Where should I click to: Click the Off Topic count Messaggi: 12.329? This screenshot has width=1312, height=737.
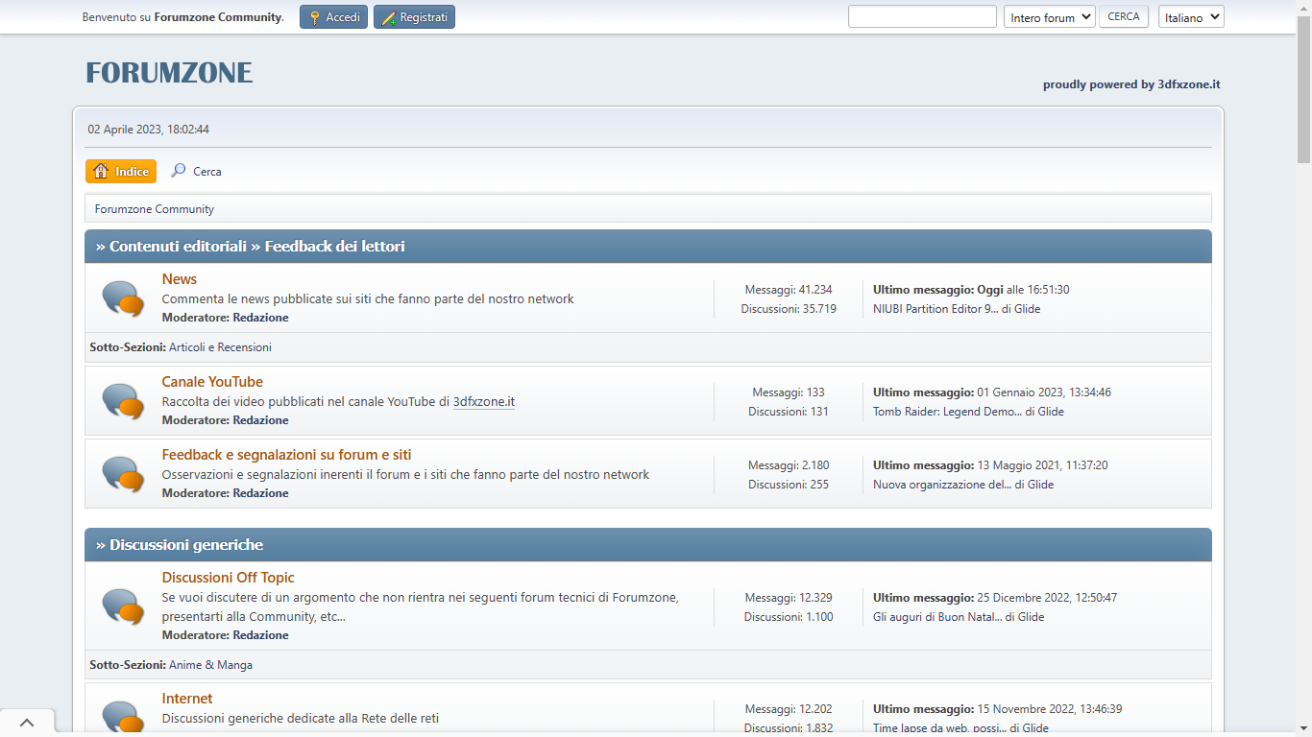(789, 598)
